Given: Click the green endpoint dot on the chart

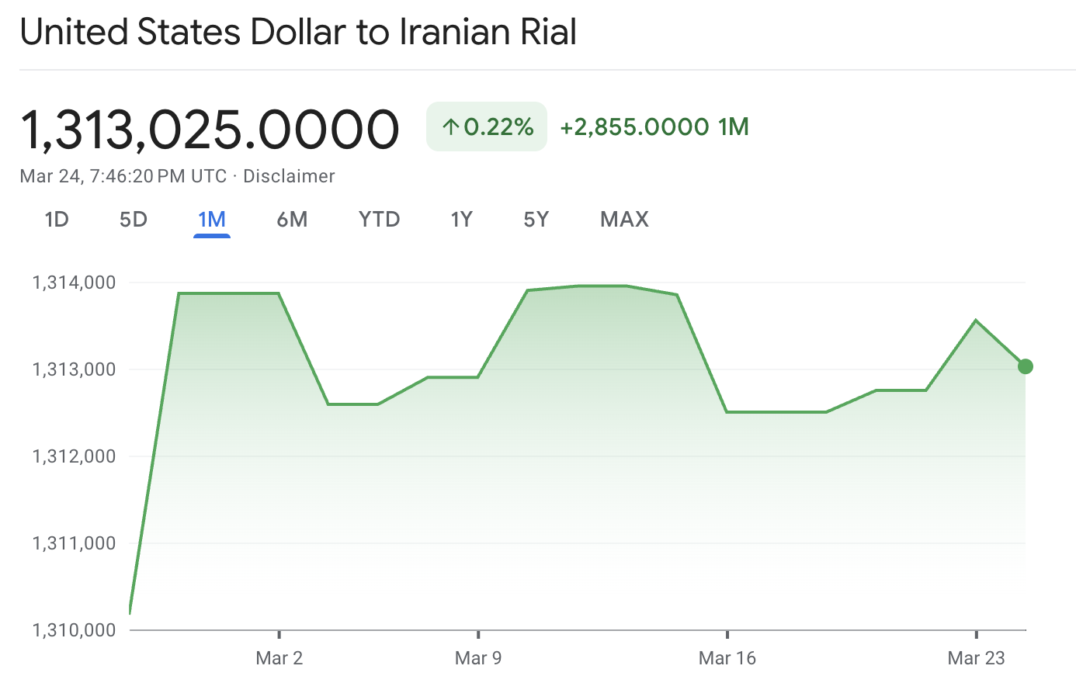Looking at the screenshot, I should 1025,366.
